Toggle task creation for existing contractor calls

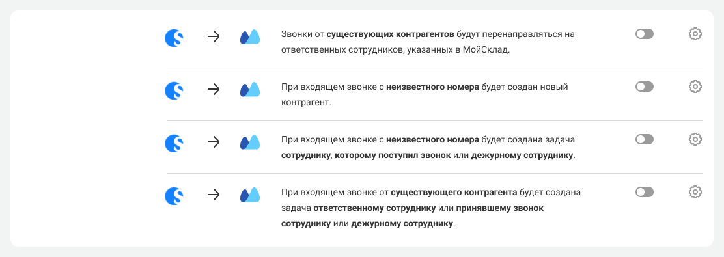coord(645,192)
